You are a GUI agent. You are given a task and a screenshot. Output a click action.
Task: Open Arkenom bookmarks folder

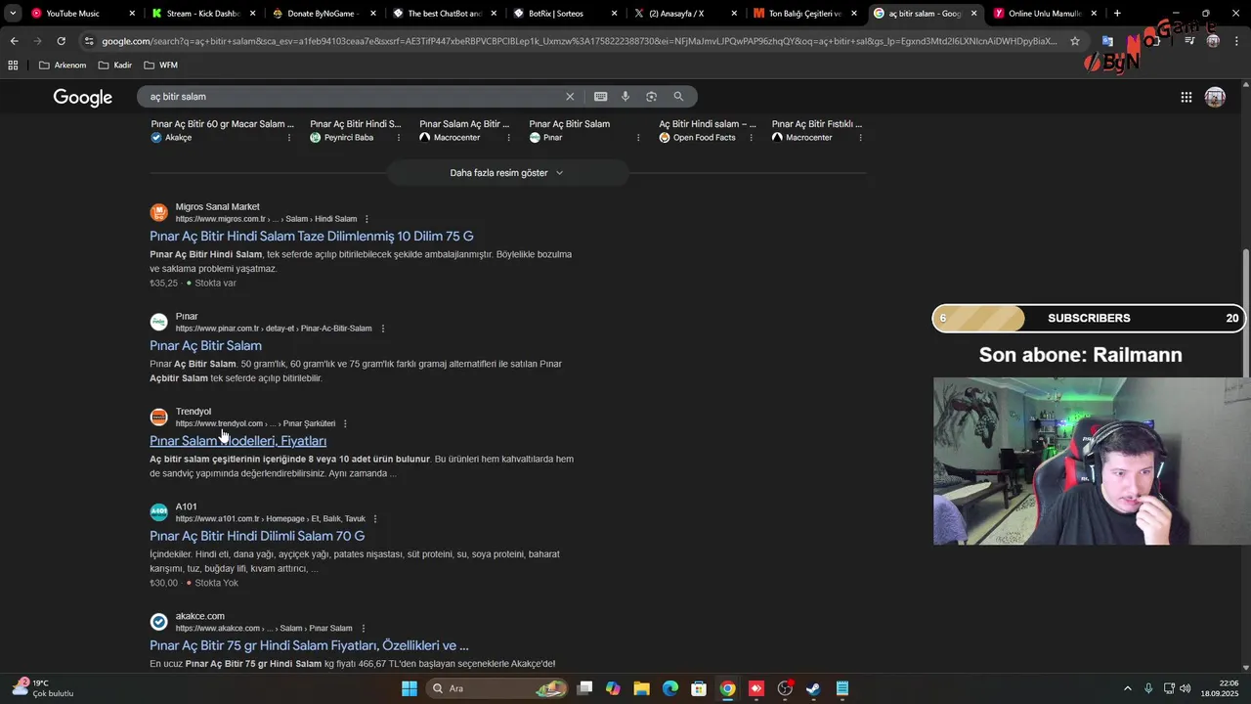click(63, 65)
